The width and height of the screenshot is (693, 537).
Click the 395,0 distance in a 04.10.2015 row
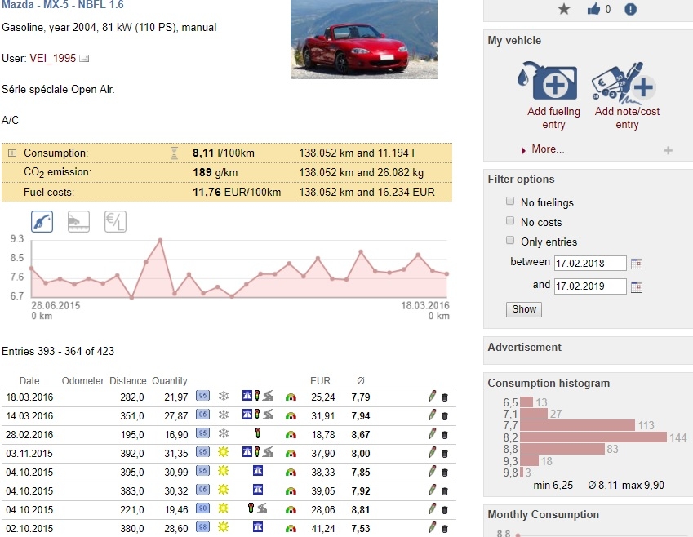[132, 473]
